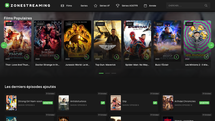Click the trophy icon beside Séries VOSTFR
This screenshot has height=121, width=215.
tap(117, 6)
